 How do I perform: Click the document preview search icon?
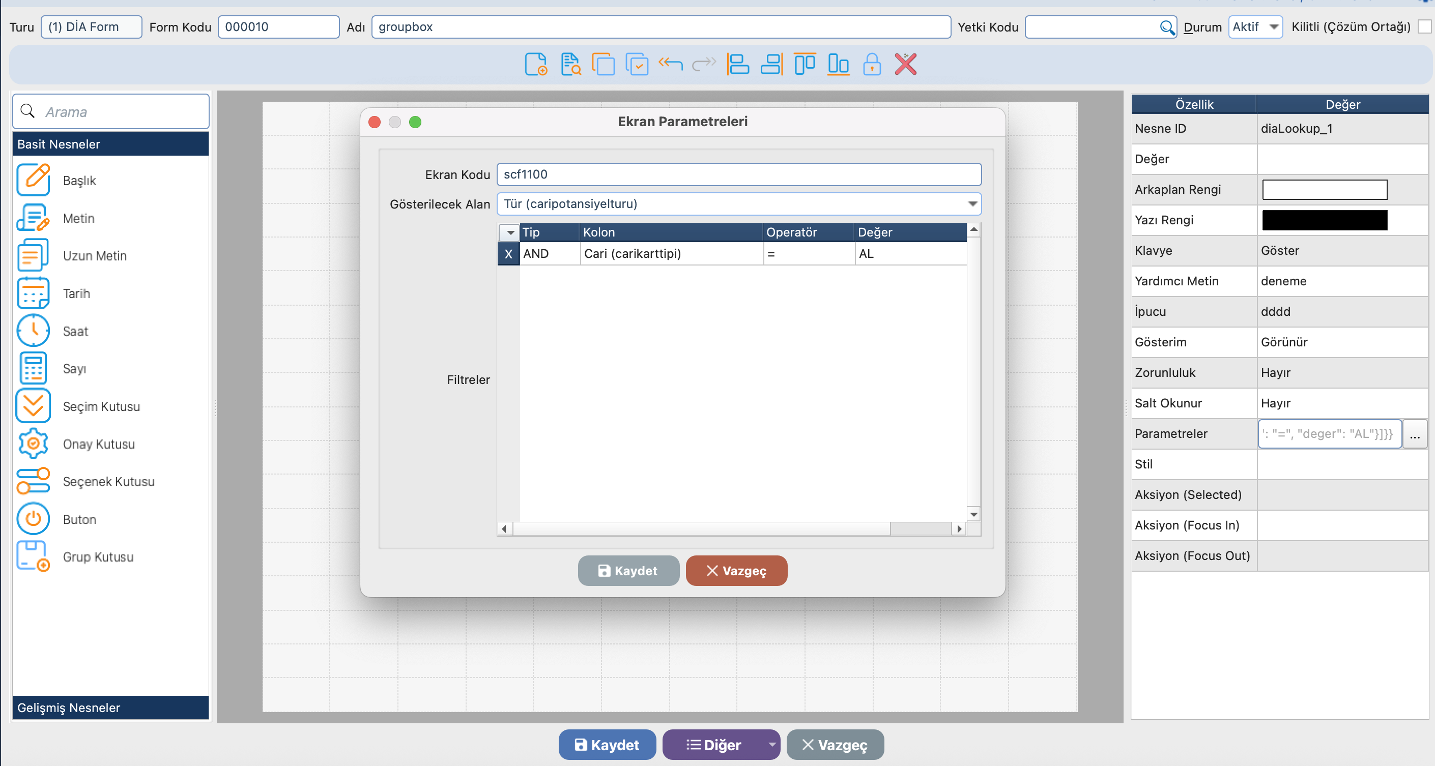[570, 65]
